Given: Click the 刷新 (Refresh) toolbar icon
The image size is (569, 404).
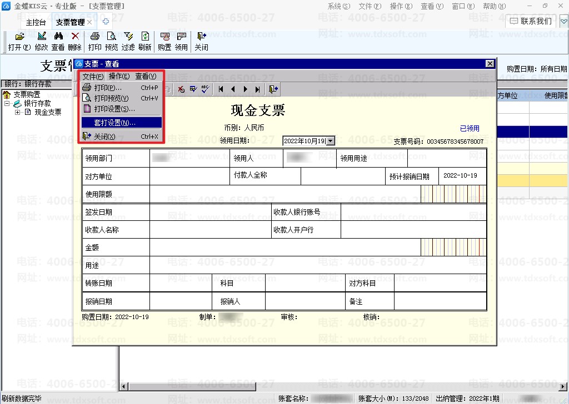Looking at the screenshot, I should [x=145, y=36].
